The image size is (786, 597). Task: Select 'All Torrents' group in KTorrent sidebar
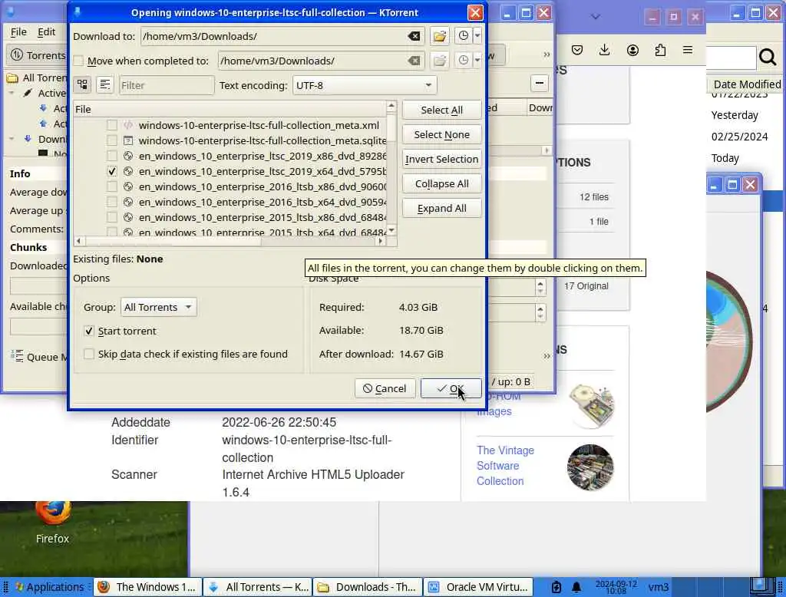(x=37, y=78)
